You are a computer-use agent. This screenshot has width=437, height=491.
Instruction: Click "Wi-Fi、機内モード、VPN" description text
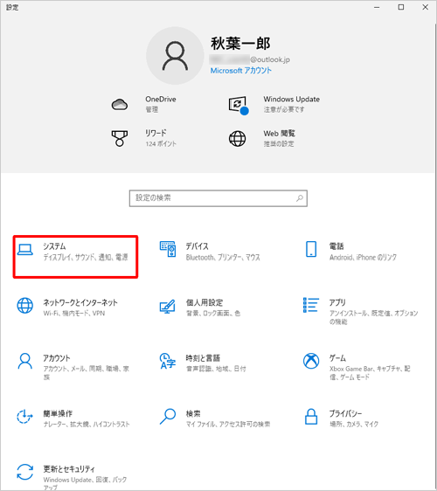pos(74,313)
